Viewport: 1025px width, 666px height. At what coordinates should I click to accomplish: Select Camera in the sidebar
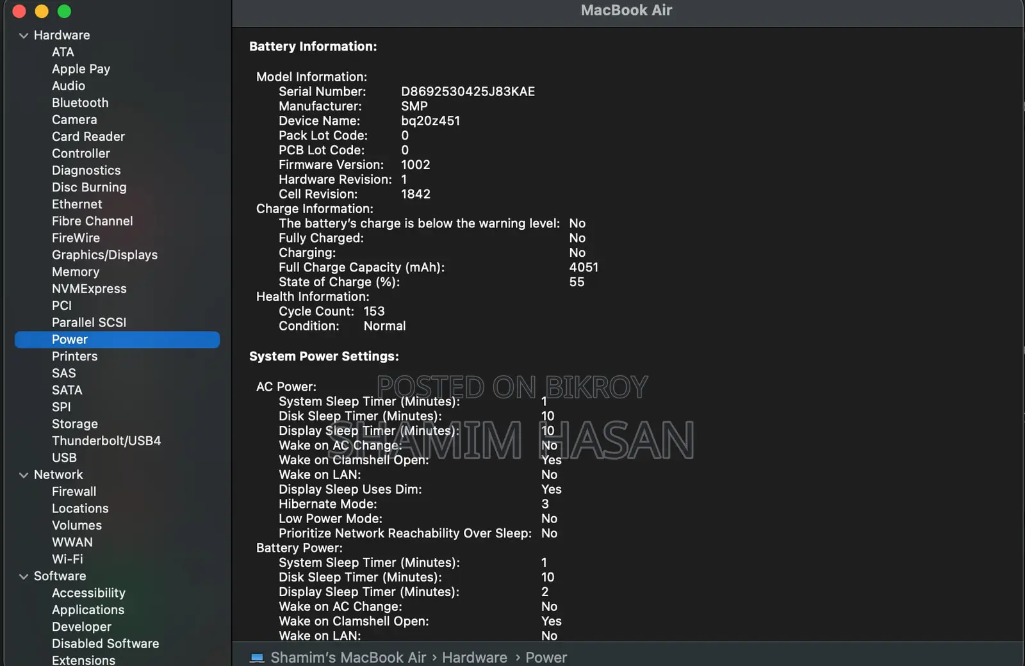coord(74,120)
